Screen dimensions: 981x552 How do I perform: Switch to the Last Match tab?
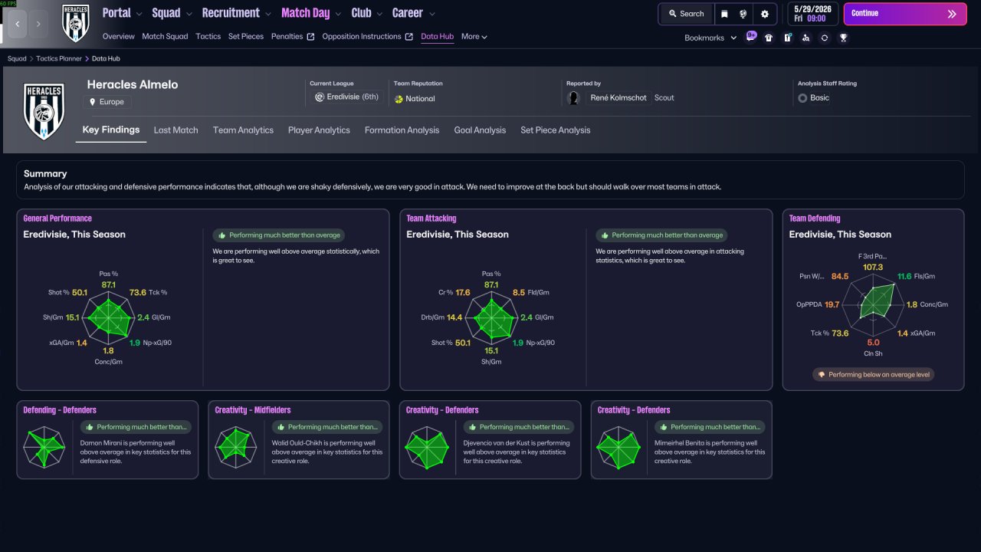[176, 130]
